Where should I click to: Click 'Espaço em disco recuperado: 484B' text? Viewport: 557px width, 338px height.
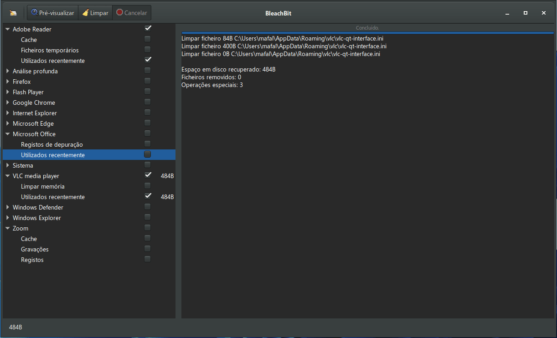coord(228,69)
